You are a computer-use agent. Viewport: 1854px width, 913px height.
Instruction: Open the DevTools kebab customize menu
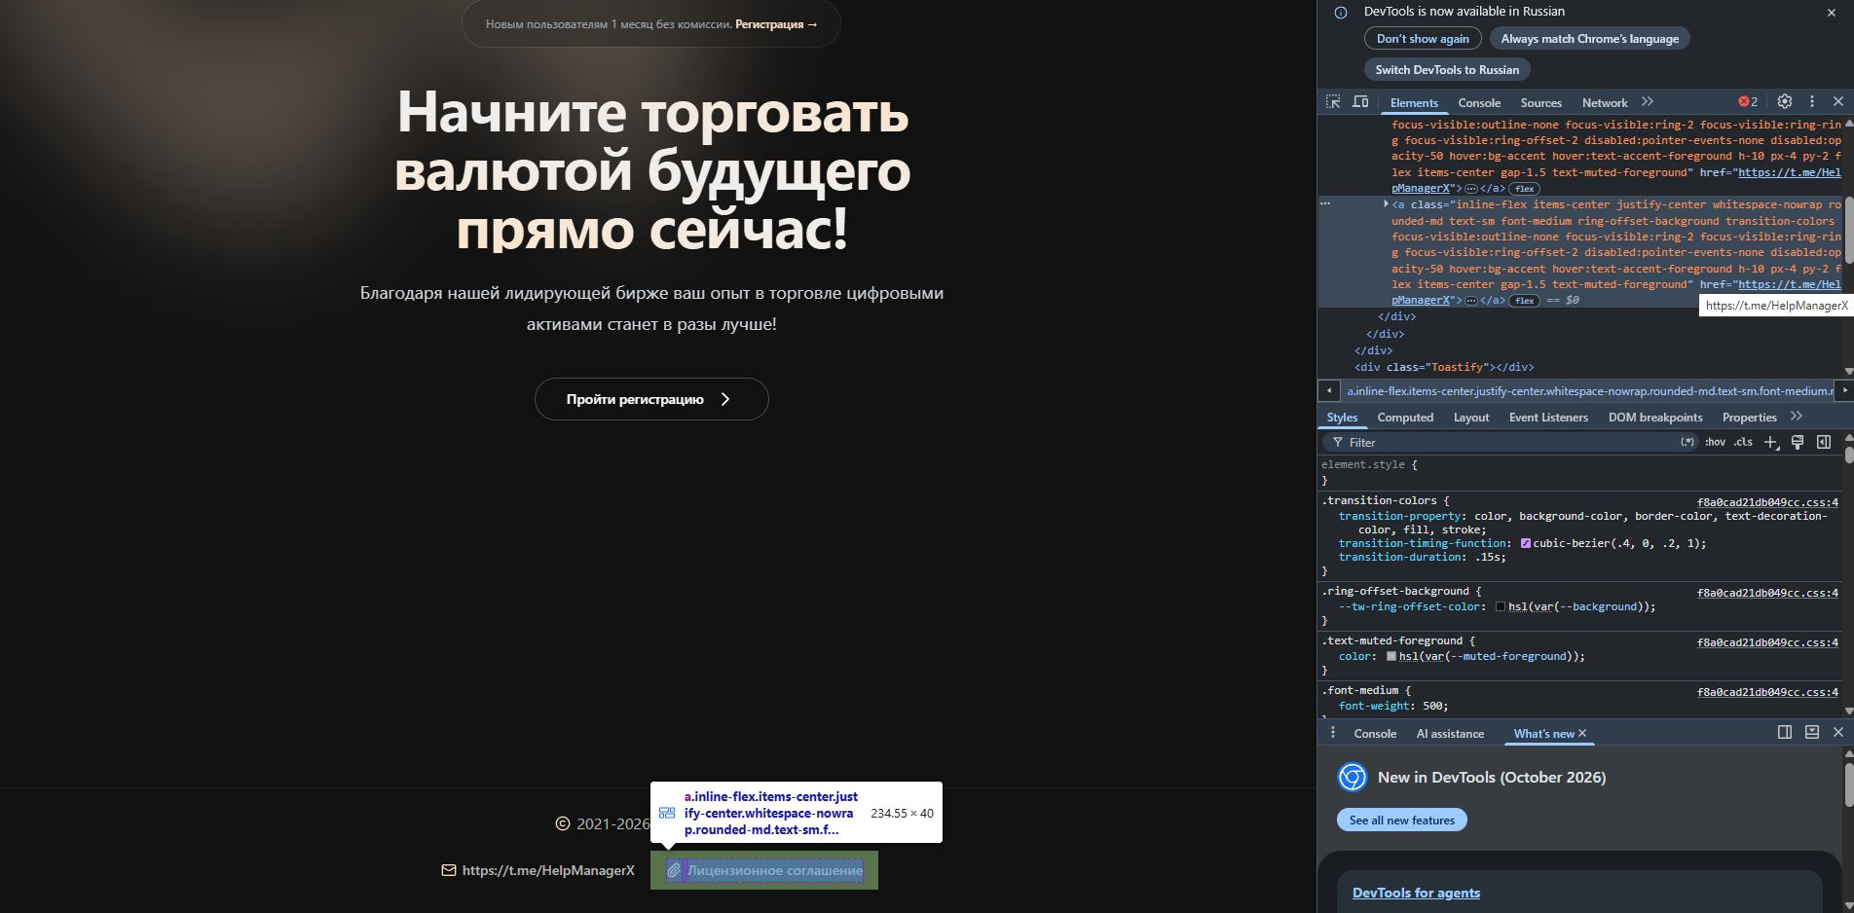[1812, 101]
